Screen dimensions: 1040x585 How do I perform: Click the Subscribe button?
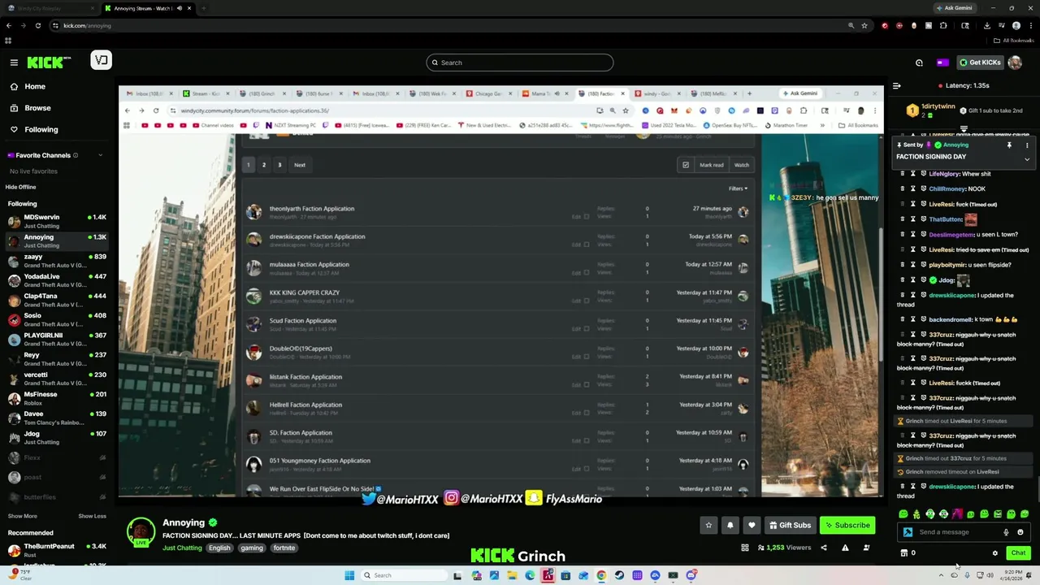[x=847, y=526]
